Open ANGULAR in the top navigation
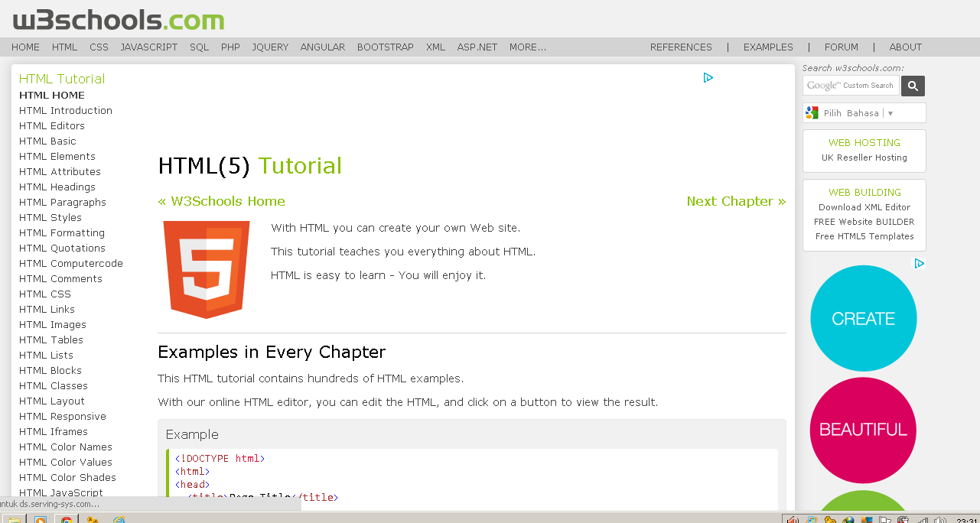Screen dimensions: 980x523 tap(323, 47)
